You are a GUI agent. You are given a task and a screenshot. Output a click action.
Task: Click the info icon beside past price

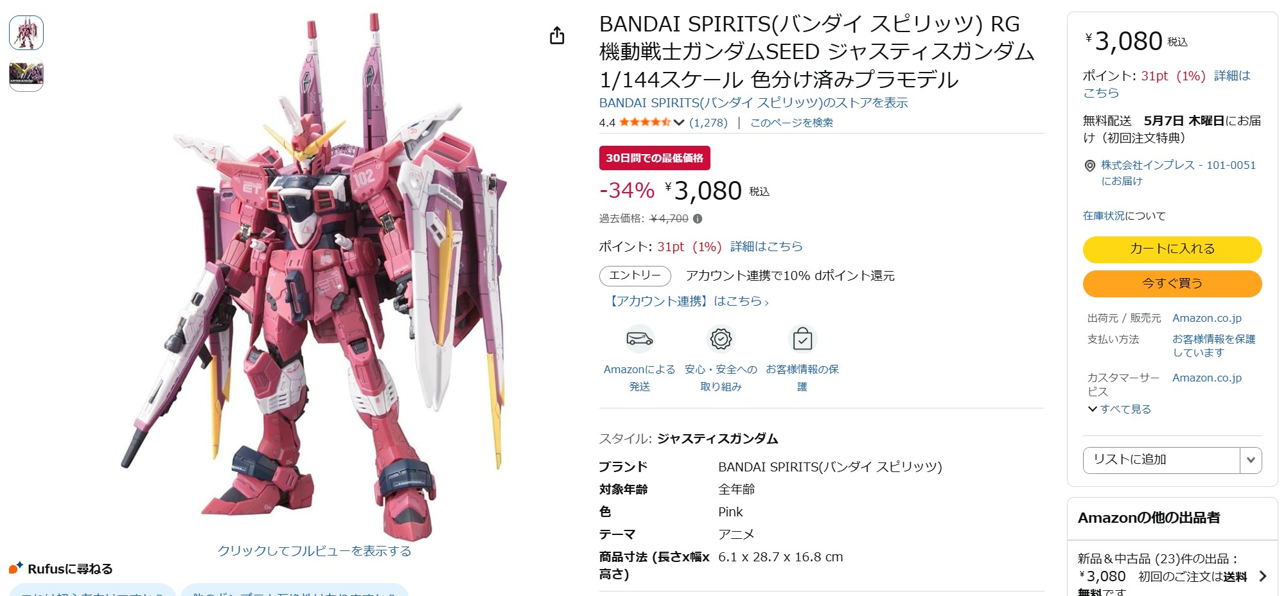[x=698, y=218]
